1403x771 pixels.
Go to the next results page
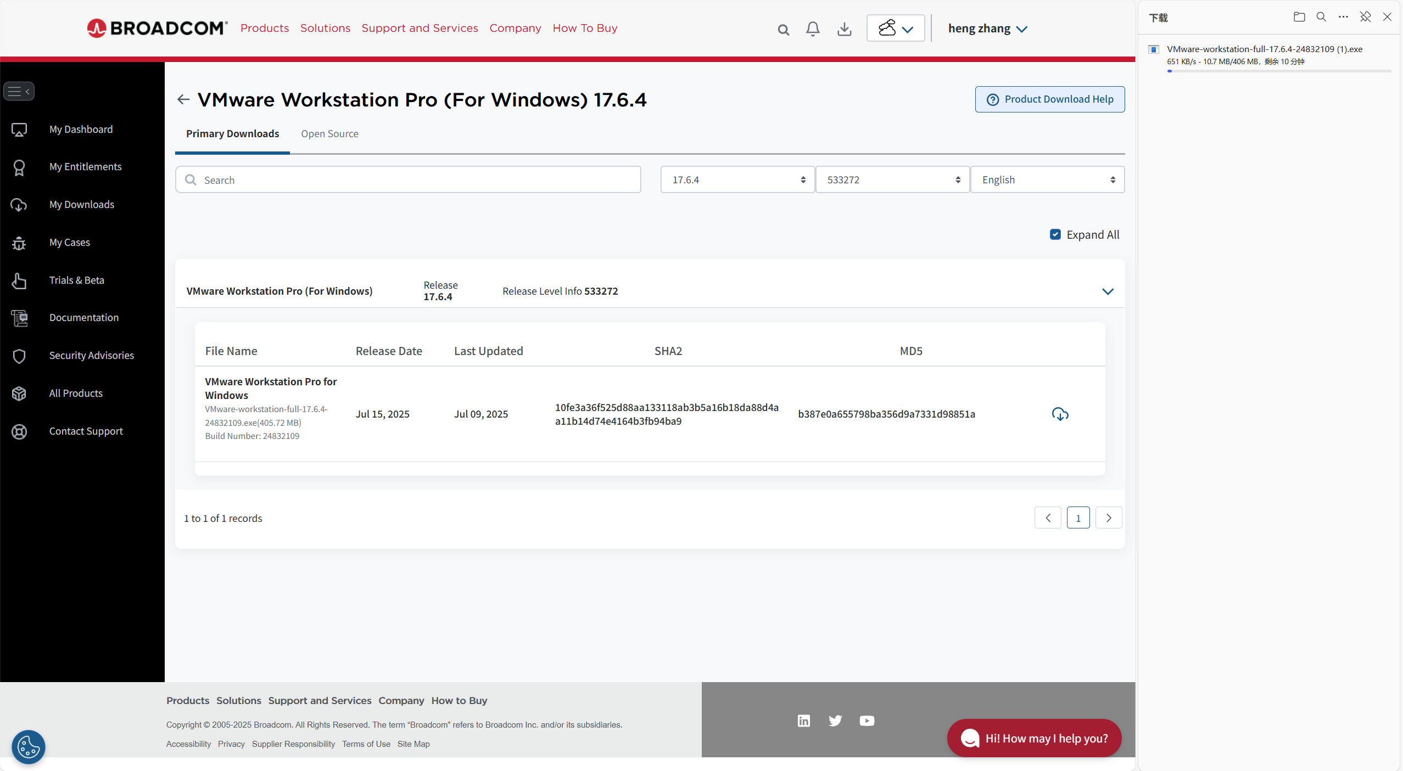(x=1109, y=518)
